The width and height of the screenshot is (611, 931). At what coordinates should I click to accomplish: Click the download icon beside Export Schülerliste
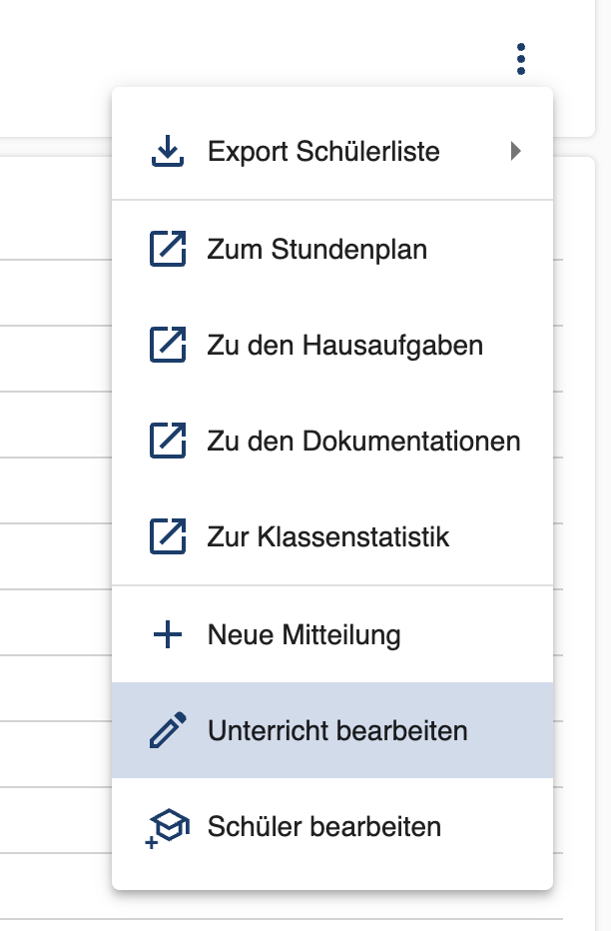point(168,151)
